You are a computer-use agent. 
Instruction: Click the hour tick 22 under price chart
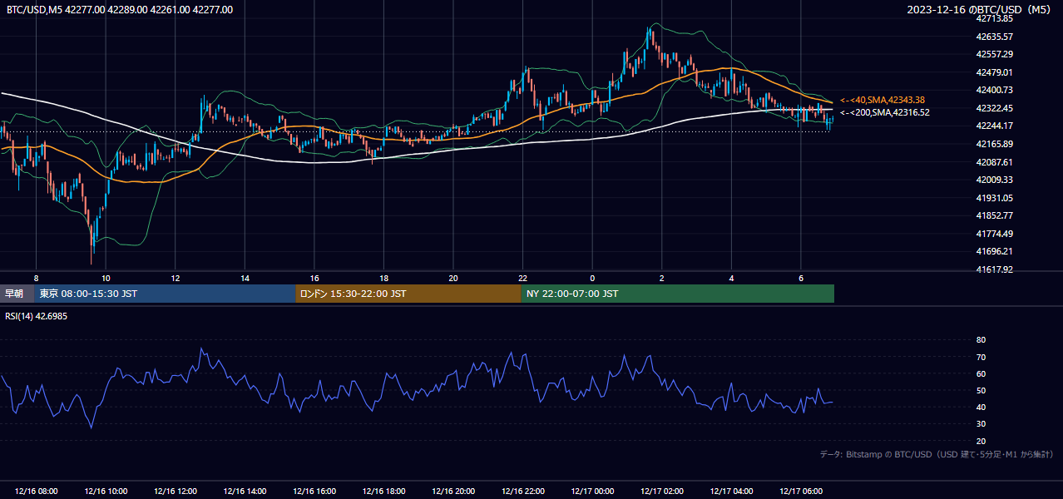522,278
